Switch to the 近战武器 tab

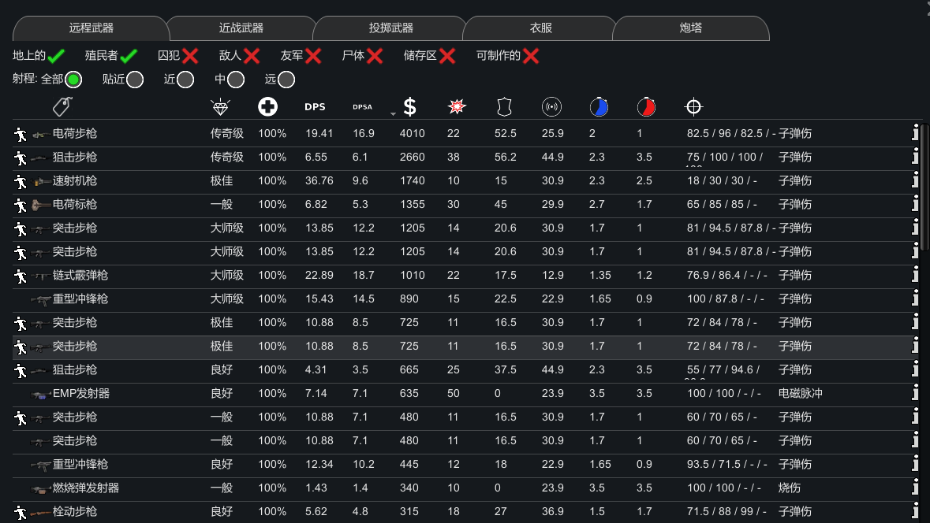241,28
